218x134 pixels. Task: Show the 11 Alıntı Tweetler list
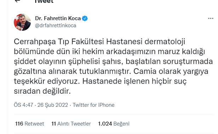tap(71, 124)
